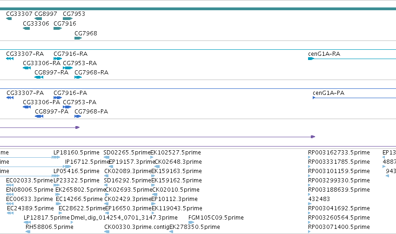Click the CG7953 gene arrow glyph
Screen dimensions: 396x234
(67, 19)
